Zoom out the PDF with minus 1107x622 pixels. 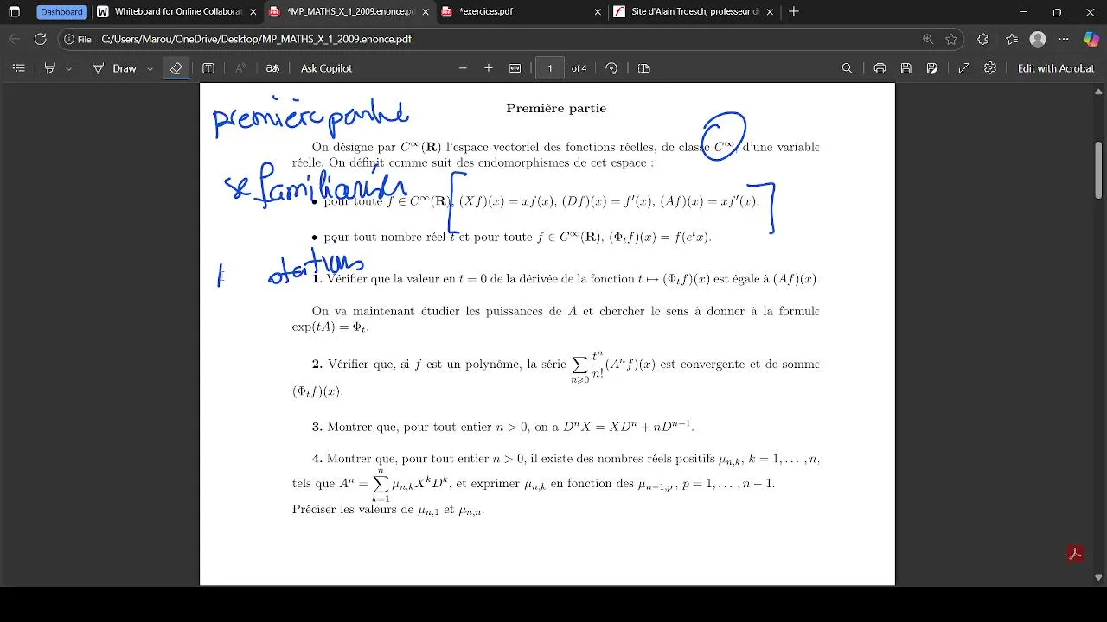pos(463,68)
